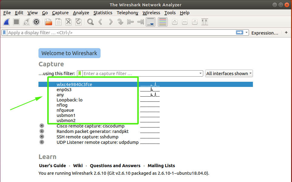
Task: Open the View menu
Action: pyautogui.click(x=33, y=13)
